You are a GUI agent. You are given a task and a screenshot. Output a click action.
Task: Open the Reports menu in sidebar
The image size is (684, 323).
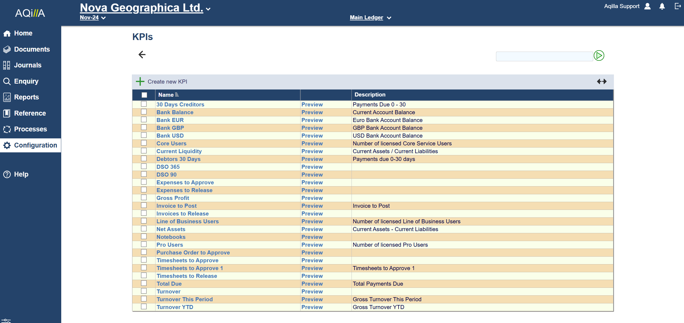click(26, 97)
